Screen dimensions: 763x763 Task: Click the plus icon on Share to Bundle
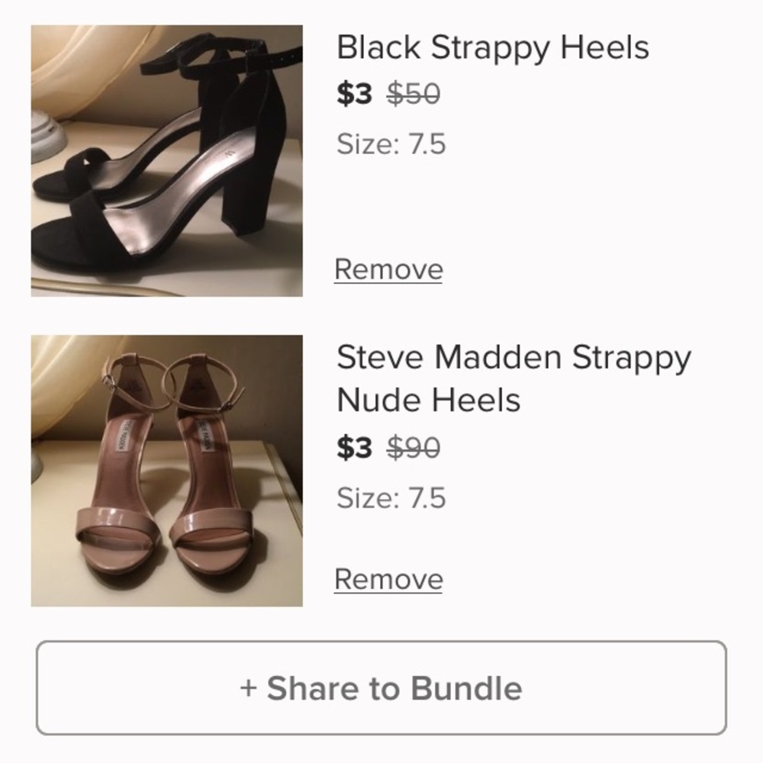tap(249, 688)
